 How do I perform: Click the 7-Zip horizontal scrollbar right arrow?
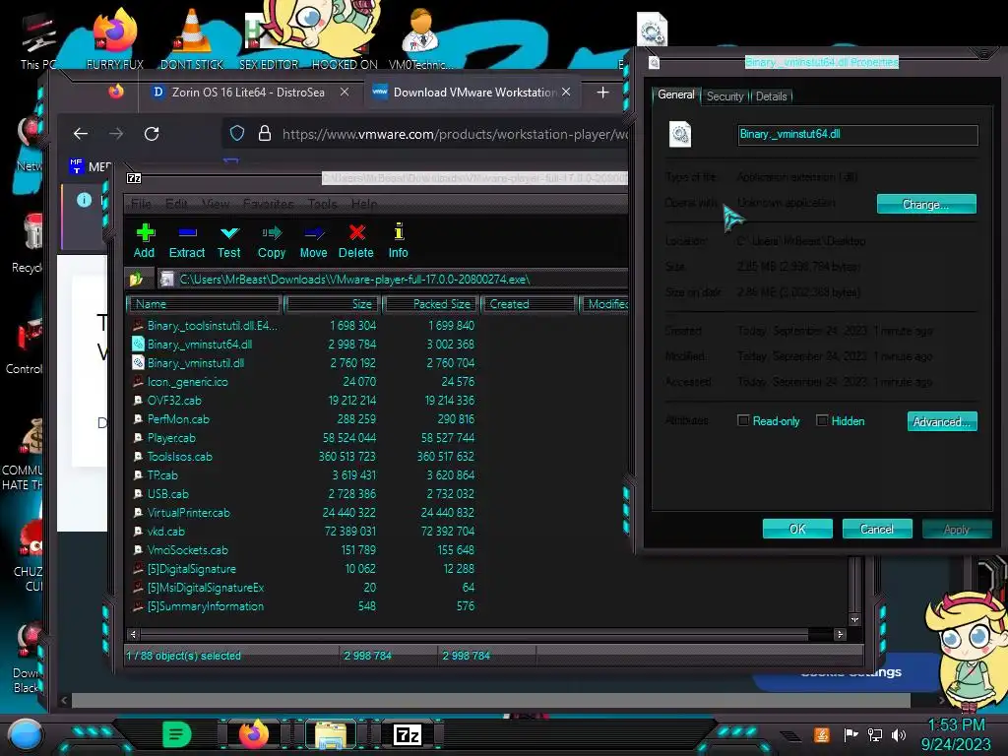pos(840,635)
